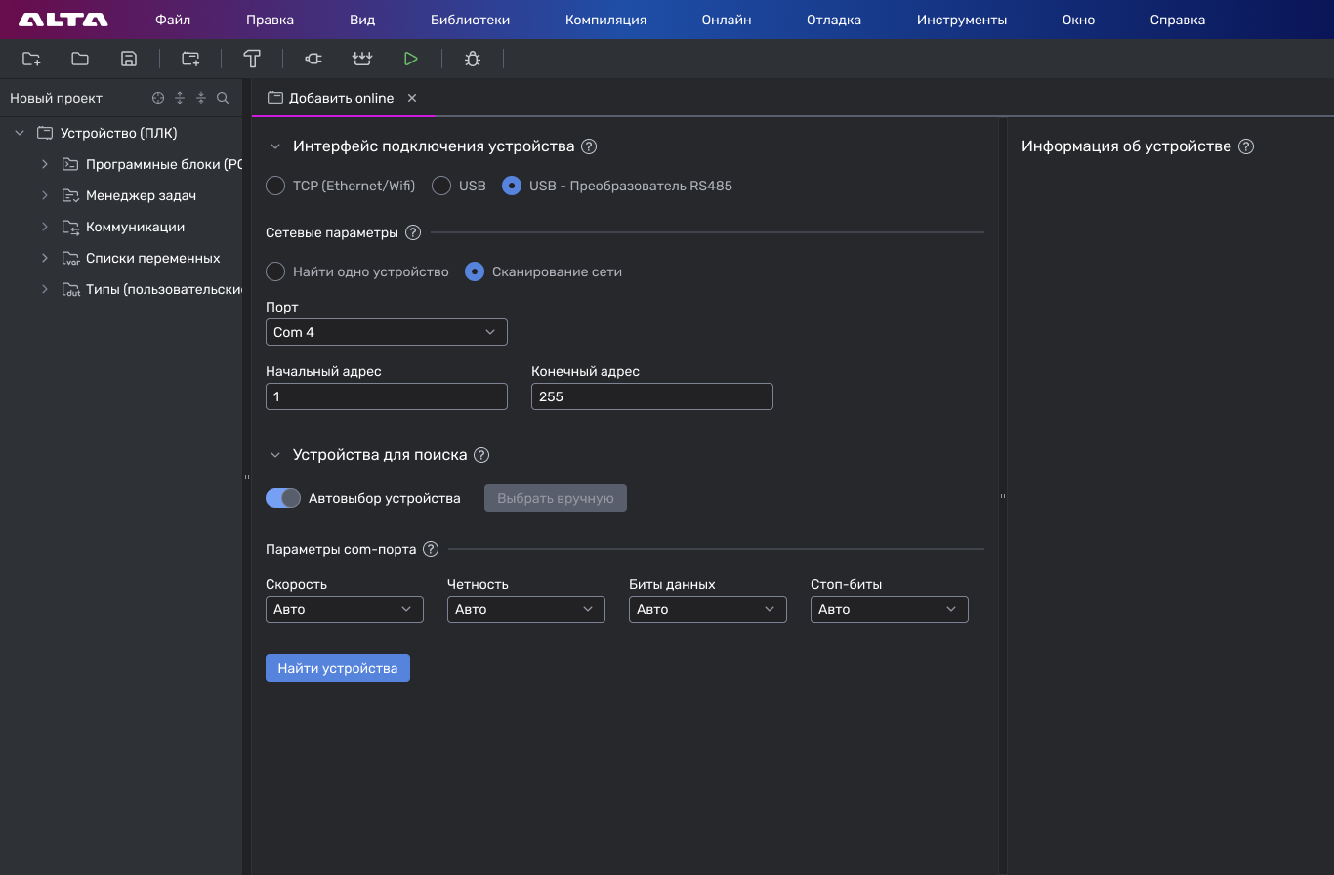Image resolution: width=1334 pixels, height=875 pixels.
Task: Open help for Устройства для поиска
Action: click(481, 455)
